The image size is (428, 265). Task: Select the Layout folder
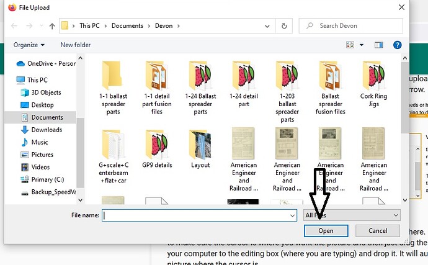pyautogui.click(x=200, y=149)
